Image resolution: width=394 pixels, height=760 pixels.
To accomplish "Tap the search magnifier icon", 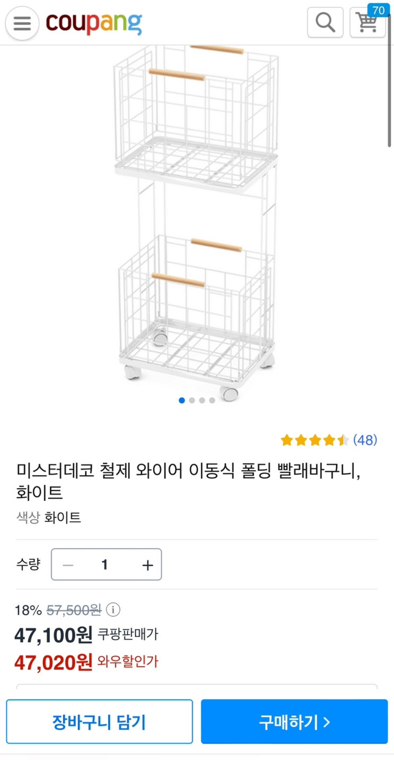I will pyautogui.click(x=325, y=22).
